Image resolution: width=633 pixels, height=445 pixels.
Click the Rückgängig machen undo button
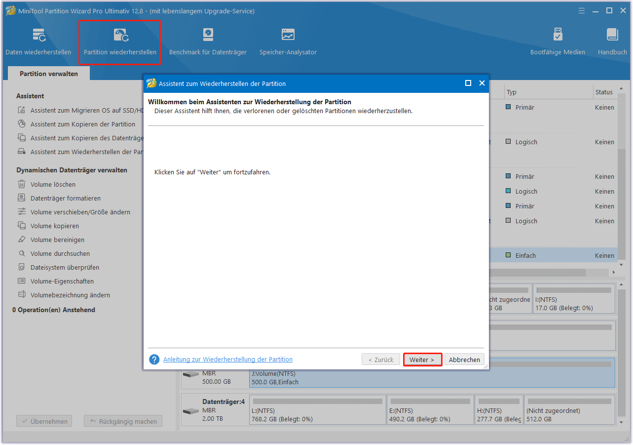[x=123, y=421]
